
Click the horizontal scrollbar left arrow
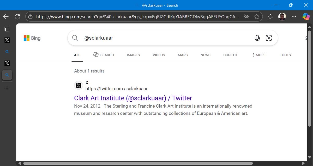pyautogui.click(x=19, y=163)
